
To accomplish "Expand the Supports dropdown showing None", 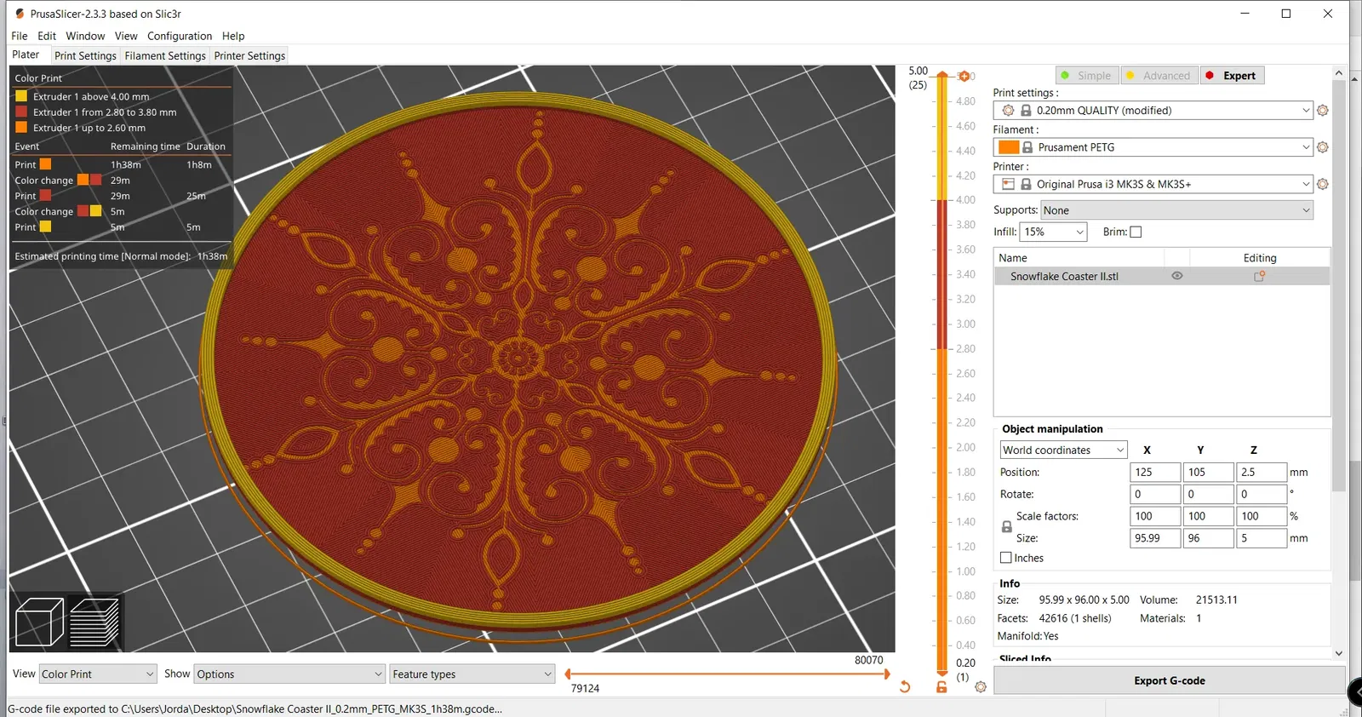I will click(1176, 210).
